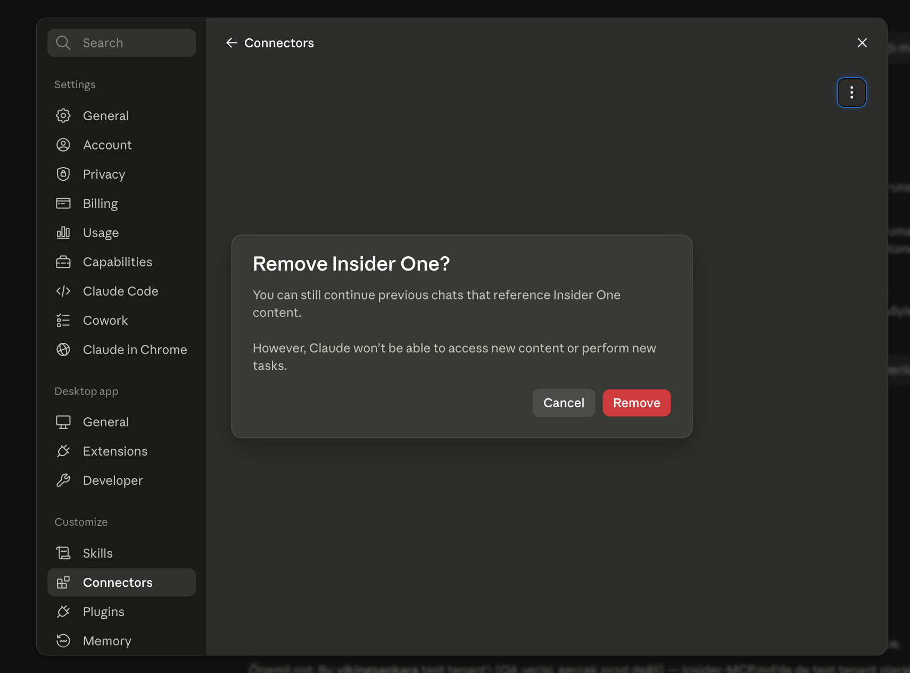Focus the Search settings field

tap(121, 43)
